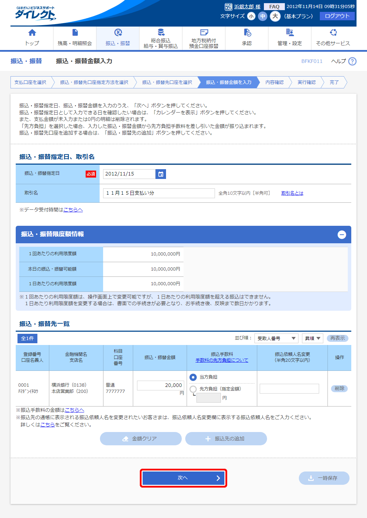Open the 取引名とは link
Screen dimensions: 367x518
[x=292, y=193]
